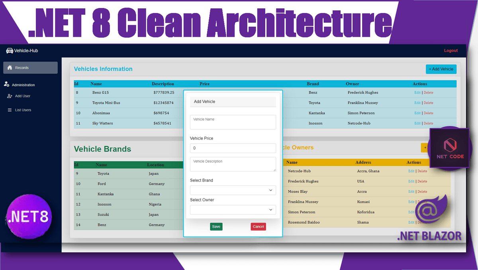Go to the Add User menu label
This screenshot has height=270, width=478.
23,96
